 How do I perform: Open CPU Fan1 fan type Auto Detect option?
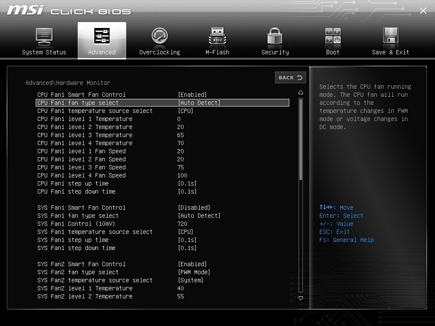pos(199,103)
